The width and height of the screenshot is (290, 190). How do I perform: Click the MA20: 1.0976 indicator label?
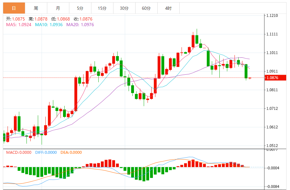tap(80, 25)
